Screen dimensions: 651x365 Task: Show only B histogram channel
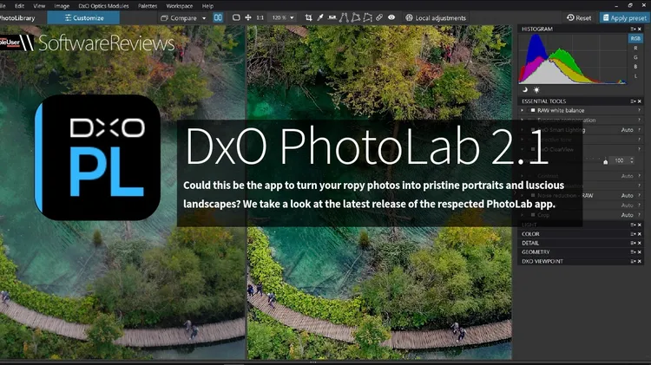(x=635, y=67)
